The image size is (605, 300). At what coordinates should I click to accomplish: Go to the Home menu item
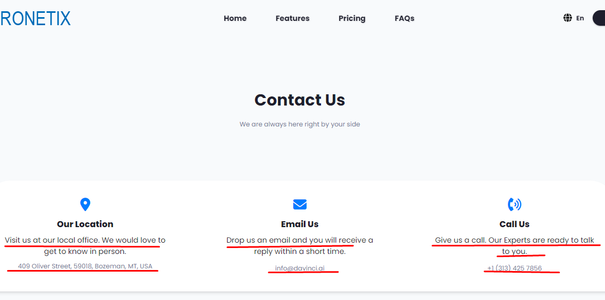tap(235, 18)
